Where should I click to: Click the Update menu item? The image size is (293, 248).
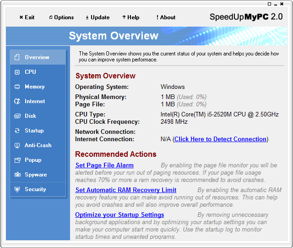pyautogui.click(x=98, y=17)
